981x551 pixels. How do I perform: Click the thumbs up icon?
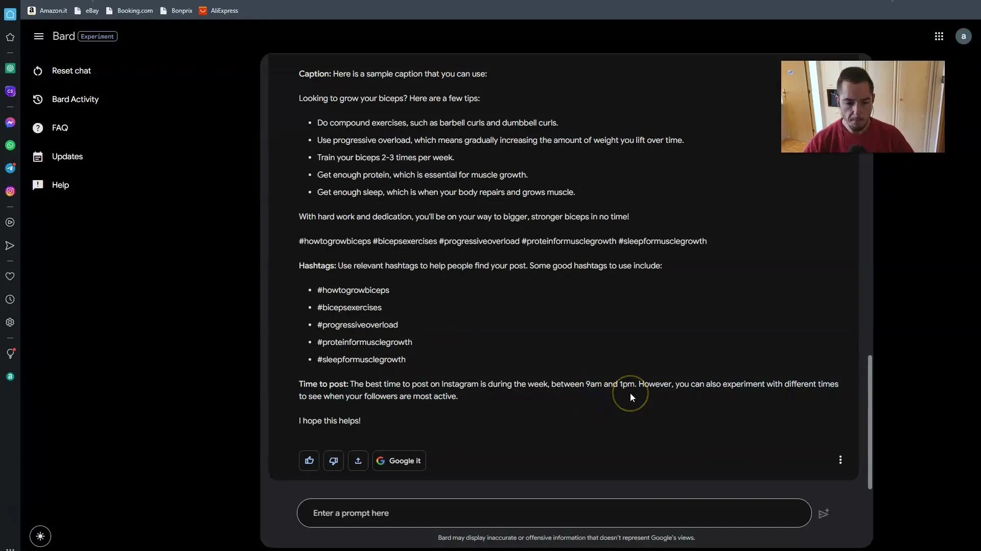309,460
